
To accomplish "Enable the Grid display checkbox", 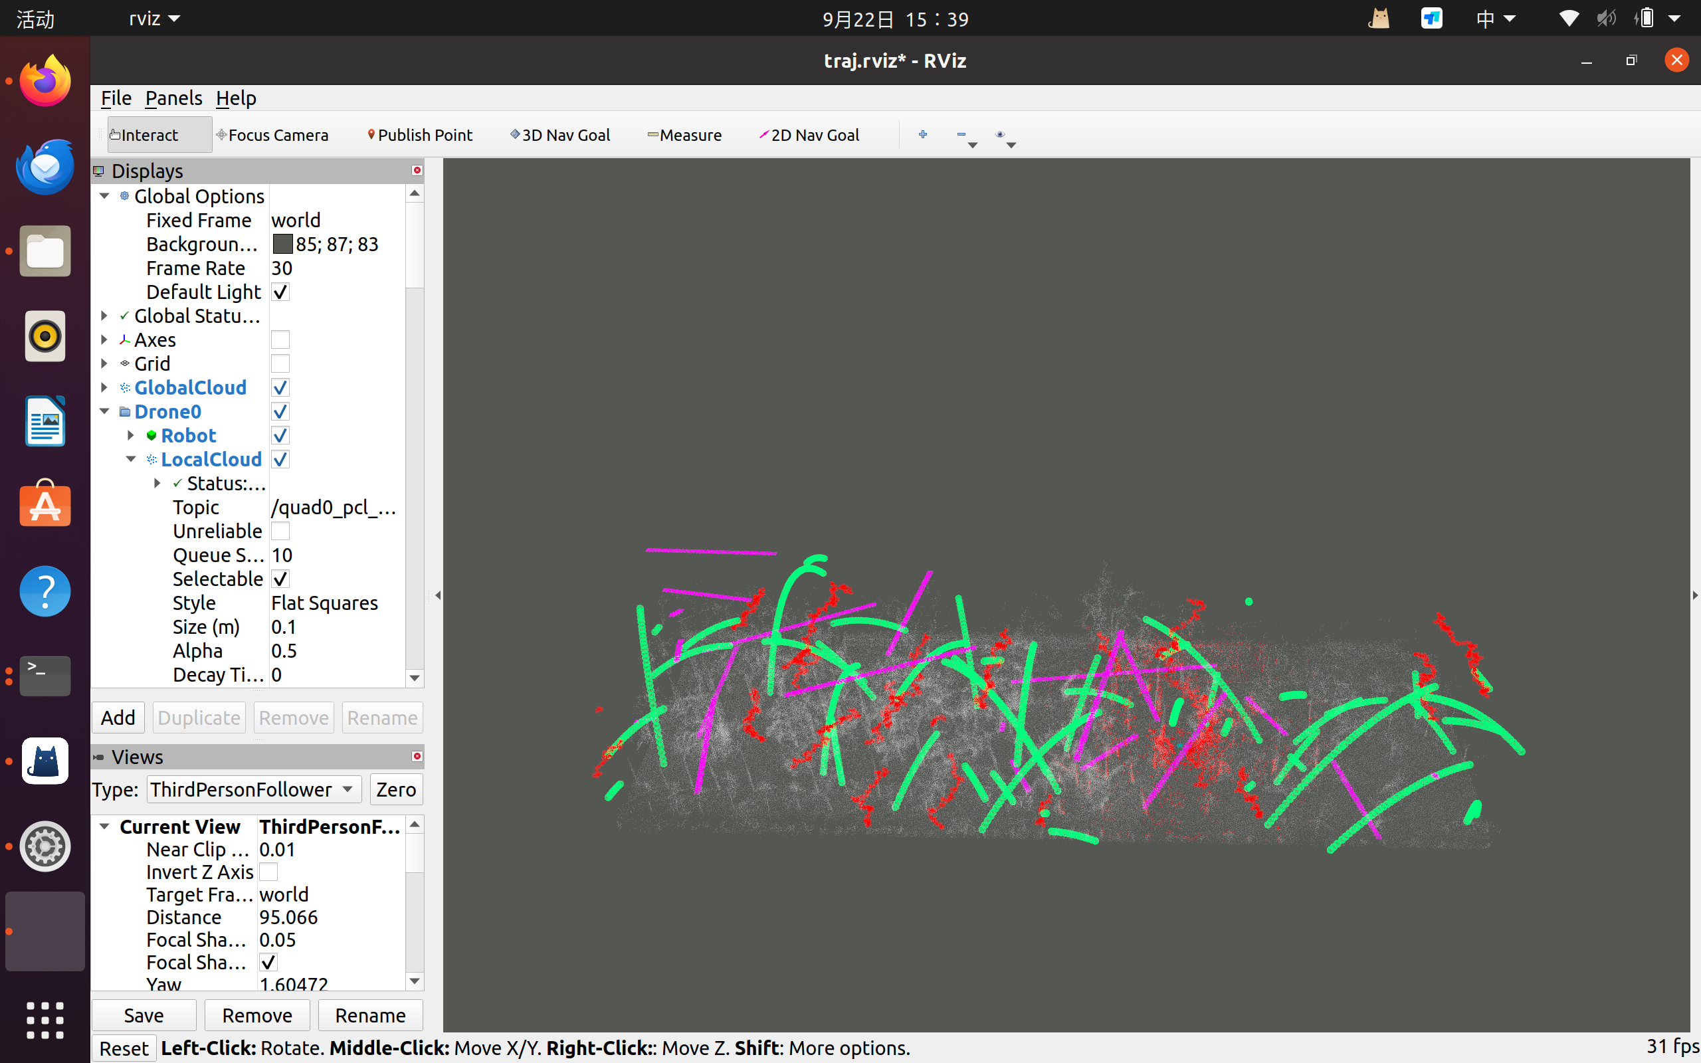I will point(280,363).
